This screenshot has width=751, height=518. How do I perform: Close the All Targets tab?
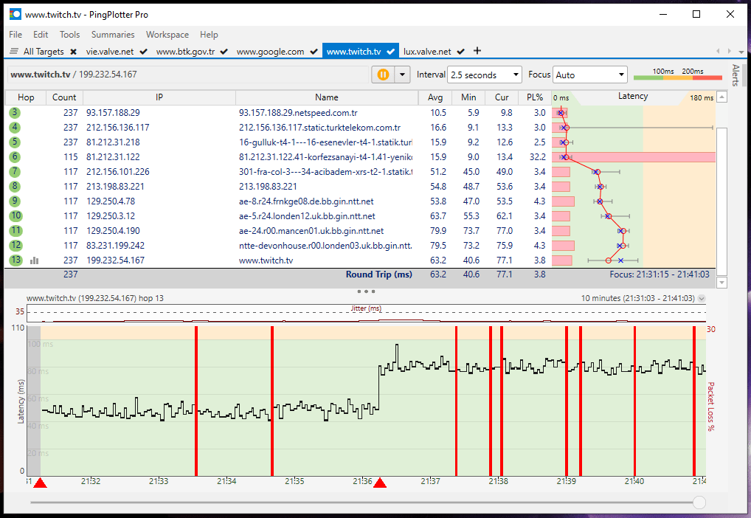pyautogui.click(x=73, y=52)
